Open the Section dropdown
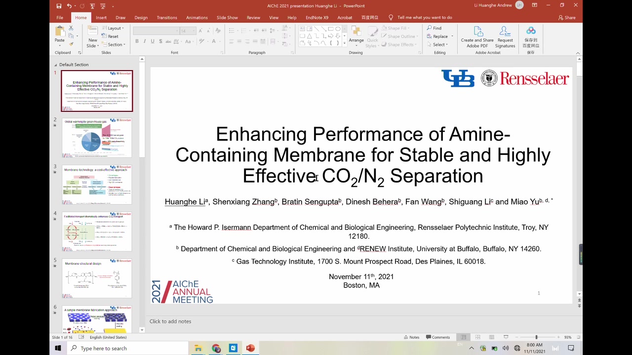The width and height of the screenshot is (632, 355). (x=114, y=44)
